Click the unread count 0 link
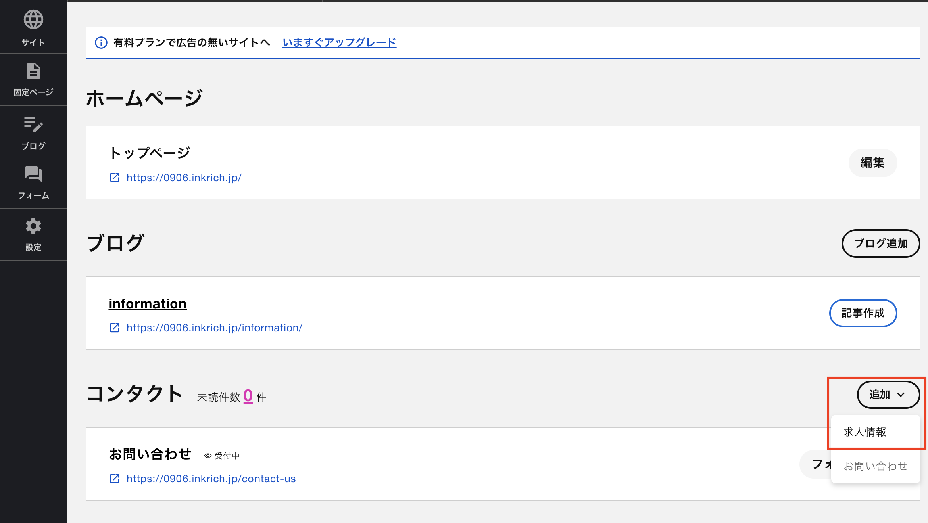The width and height of the screenshot is (928, 523). coord(248,396)
